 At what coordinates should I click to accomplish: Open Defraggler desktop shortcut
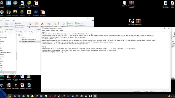pyautogui.click(x=8, y=86)
